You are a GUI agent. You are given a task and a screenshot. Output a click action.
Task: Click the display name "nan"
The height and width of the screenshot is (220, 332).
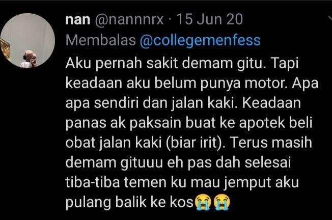[x=78, y=19]
